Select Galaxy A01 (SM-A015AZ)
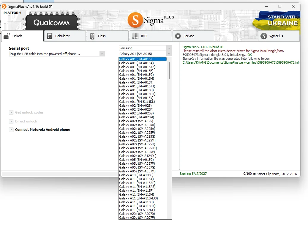Viewport: 308px width, 225px height. coord(143,67)
